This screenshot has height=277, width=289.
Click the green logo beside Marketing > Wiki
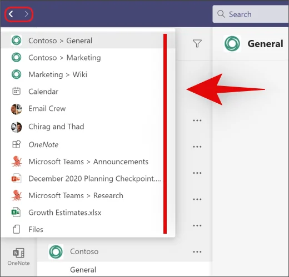16,74
